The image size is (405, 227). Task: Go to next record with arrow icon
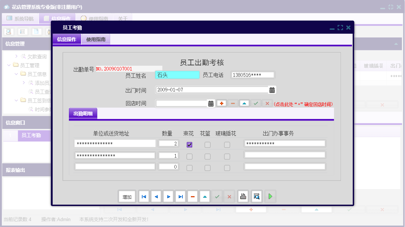[x=168, y=196]
